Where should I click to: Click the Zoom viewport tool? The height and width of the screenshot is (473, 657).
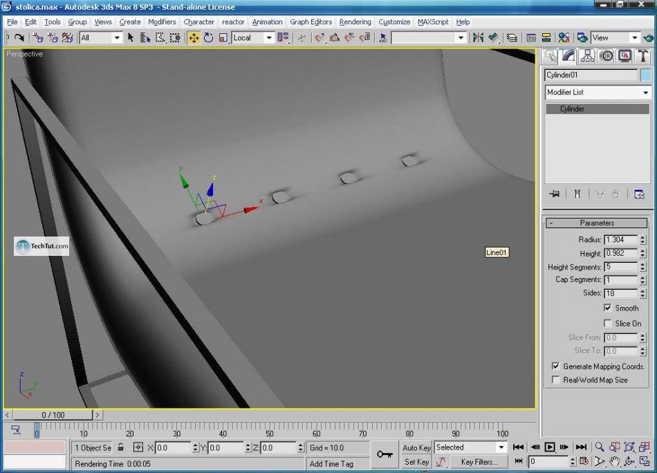[x=600, y=447]
